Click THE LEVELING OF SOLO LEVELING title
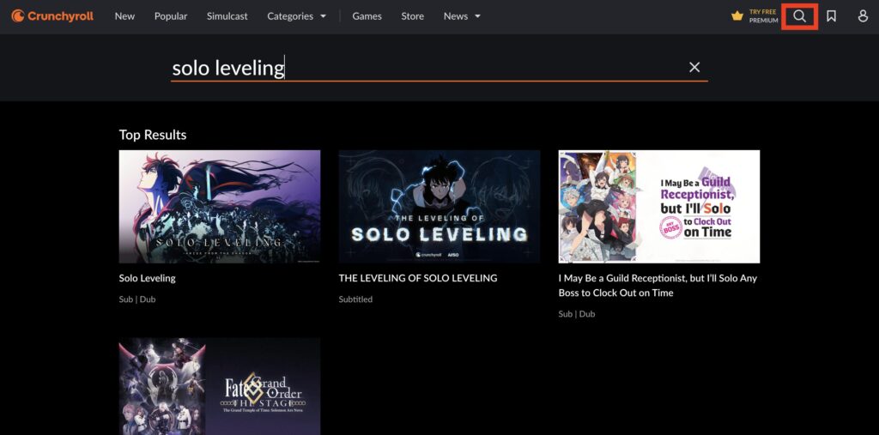 pos(418,278)
